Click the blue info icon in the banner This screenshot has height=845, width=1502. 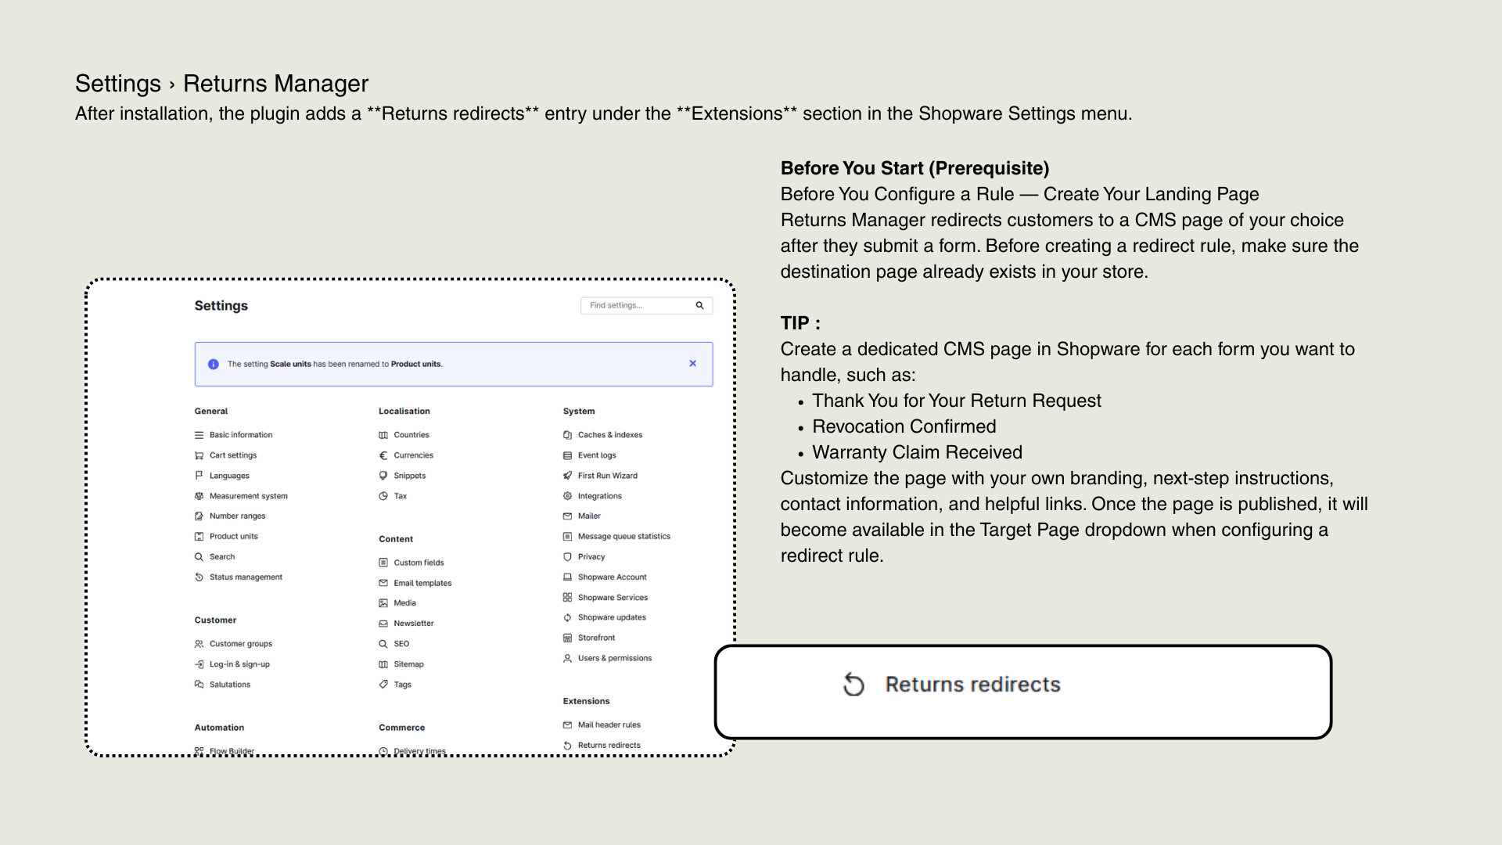(x=213, y=364)
